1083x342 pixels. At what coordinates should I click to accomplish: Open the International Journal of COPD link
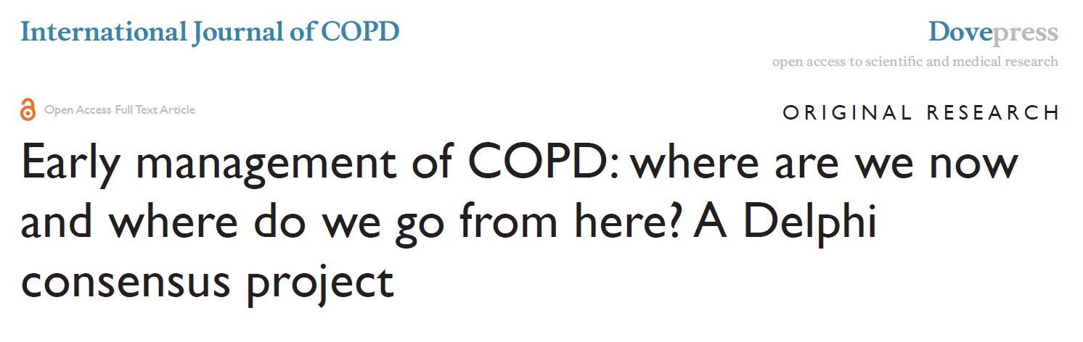210,32
